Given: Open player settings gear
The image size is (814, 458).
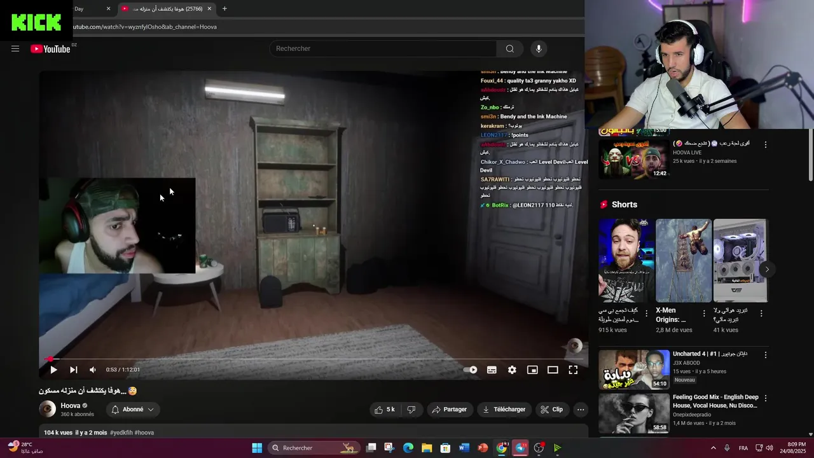Looking at the screenshot, I should (x=512, y=370).
